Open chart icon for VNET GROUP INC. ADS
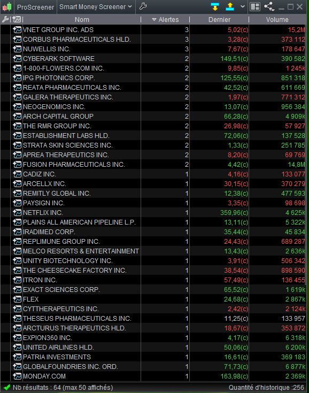The image size is (309, 393). click(17, 30)
